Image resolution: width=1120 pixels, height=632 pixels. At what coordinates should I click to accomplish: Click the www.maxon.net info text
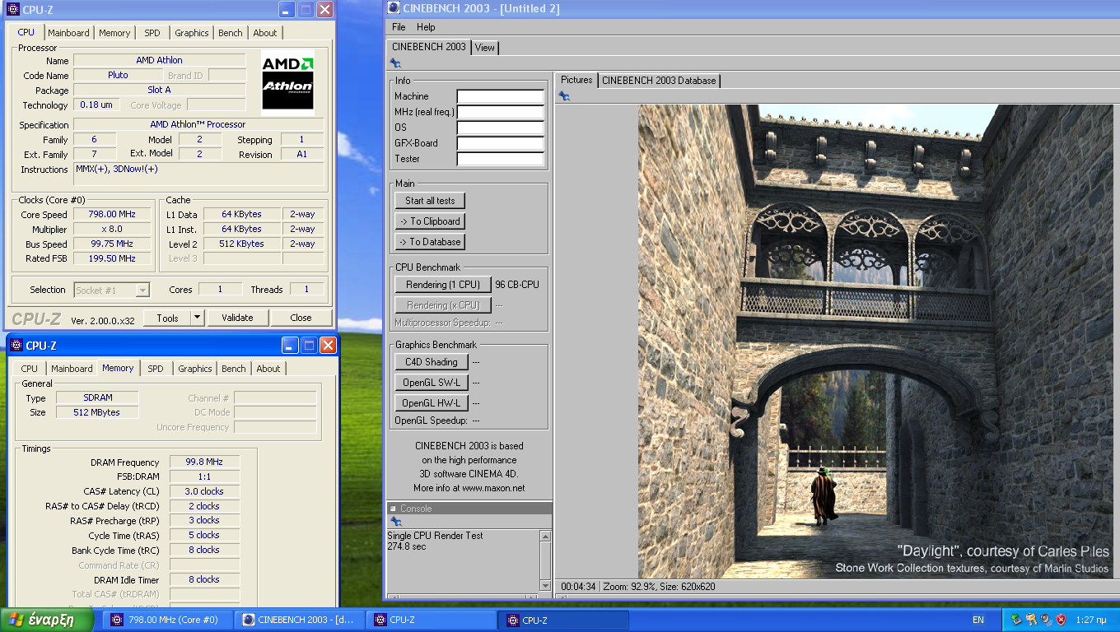(x=492, y=488)
